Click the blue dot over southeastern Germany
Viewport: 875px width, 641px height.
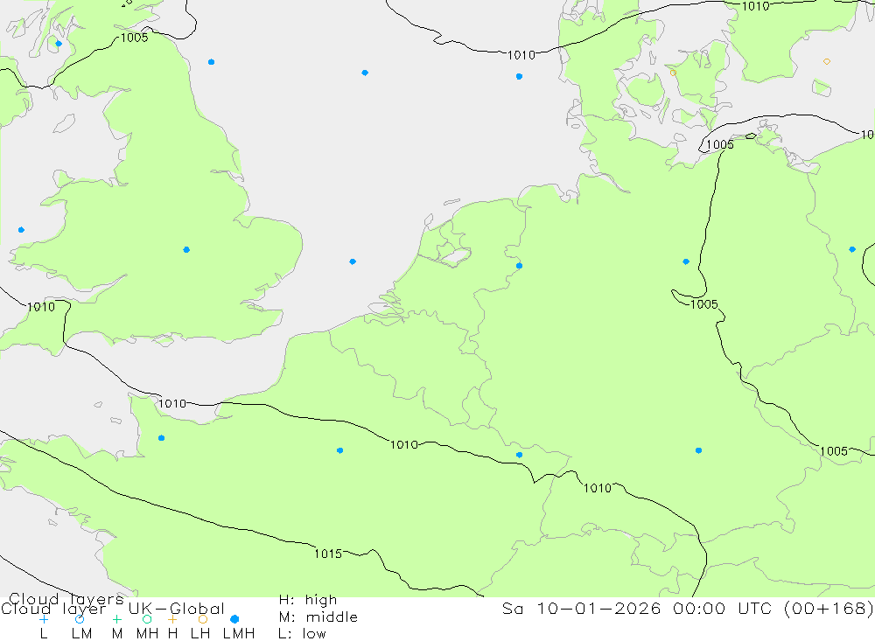[x=698, y=450]
